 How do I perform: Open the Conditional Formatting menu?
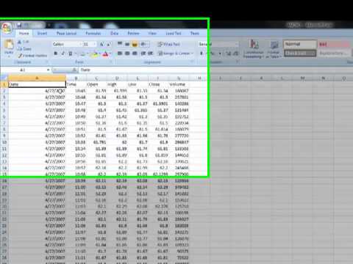point(254,49)
